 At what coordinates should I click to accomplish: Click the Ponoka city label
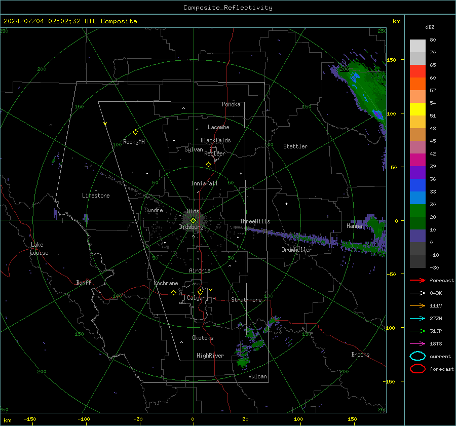231,104
